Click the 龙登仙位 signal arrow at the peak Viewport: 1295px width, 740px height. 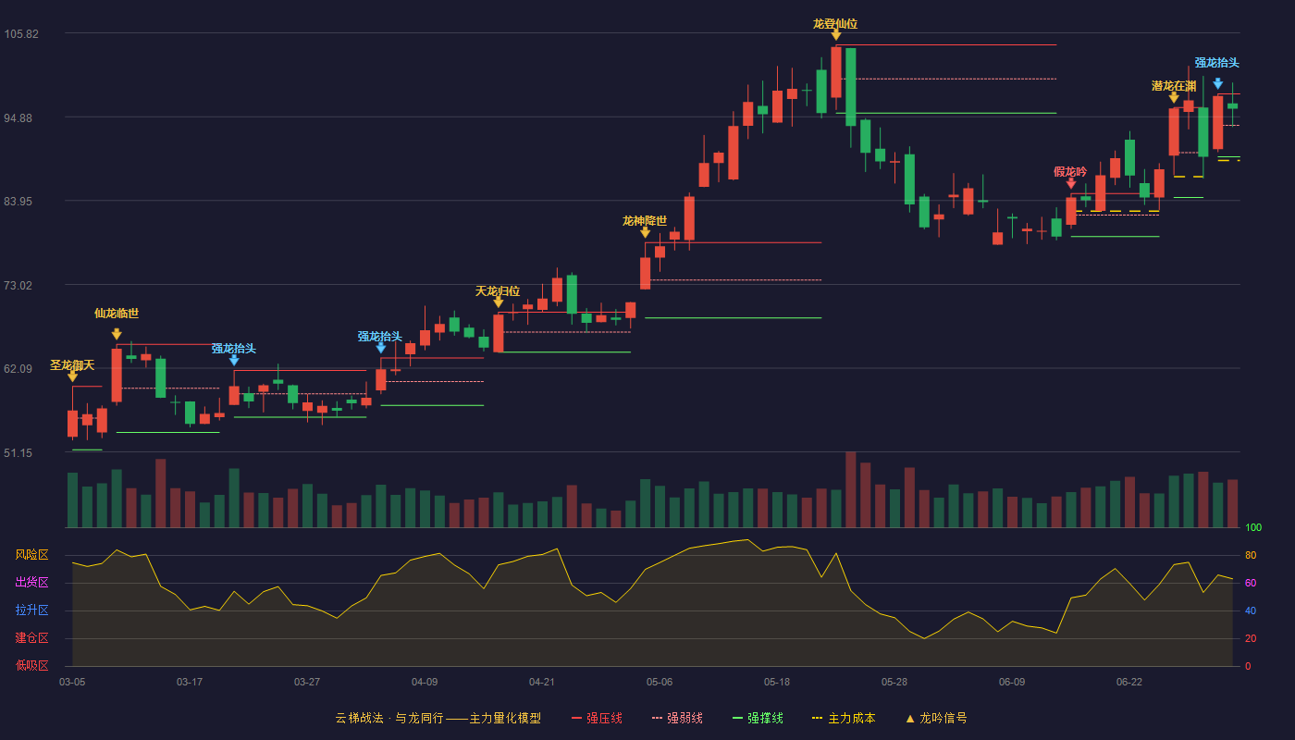pyautogui.click(x=835, y=35)
